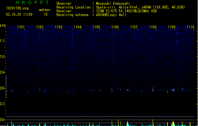Click time marker 1105
The width and height of the screenshot is (198, 126).
coord(96,27)
